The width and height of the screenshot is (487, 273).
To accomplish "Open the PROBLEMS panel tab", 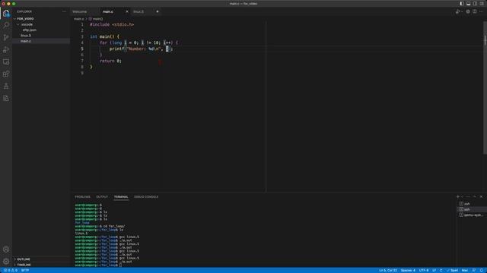I will [83, 197].
